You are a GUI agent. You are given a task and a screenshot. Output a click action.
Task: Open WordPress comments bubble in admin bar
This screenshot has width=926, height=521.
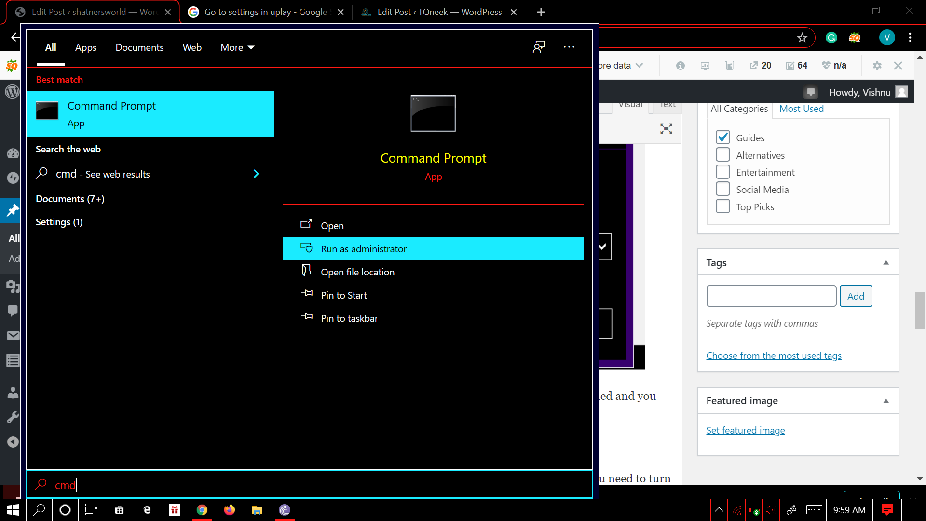[x=811, y=92]
